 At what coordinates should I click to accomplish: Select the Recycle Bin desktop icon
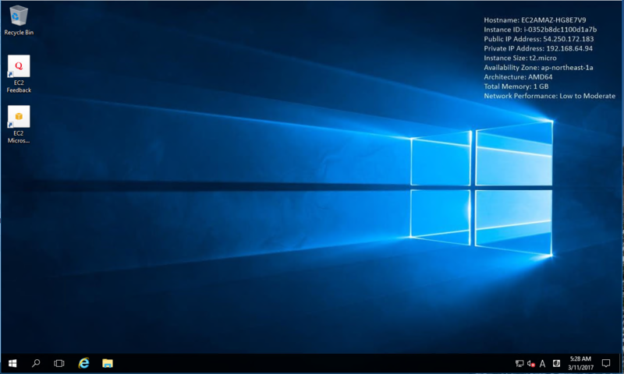click(x=18, y=21)
